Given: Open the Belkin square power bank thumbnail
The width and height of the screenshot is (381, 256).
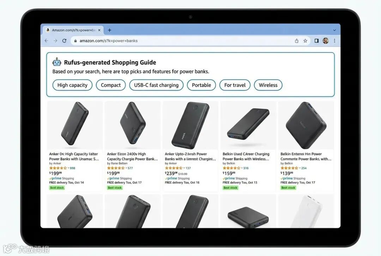Looking at the screenshot, I should (x=306, y=125).
